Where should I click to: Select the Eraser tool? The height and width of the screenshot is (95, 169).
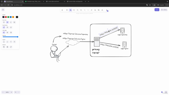coord(102,10)
